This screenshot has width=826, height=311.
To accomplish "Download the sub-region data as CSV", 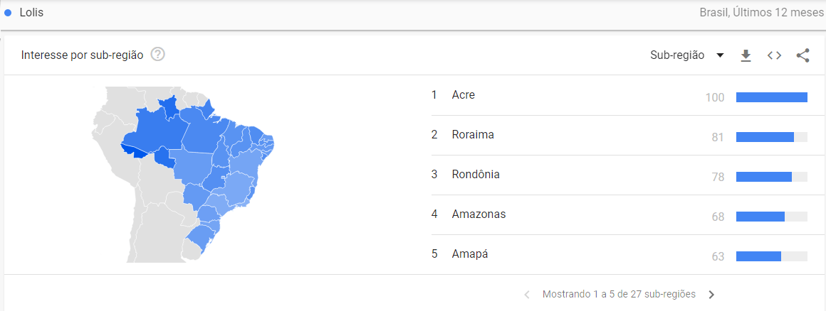I will pos(746,55).
